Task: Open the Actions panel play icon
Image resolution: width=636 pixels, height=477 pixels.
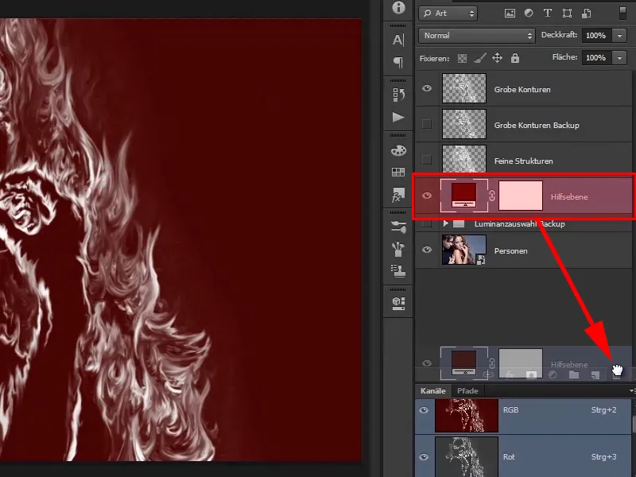Action: coord(398,118)
